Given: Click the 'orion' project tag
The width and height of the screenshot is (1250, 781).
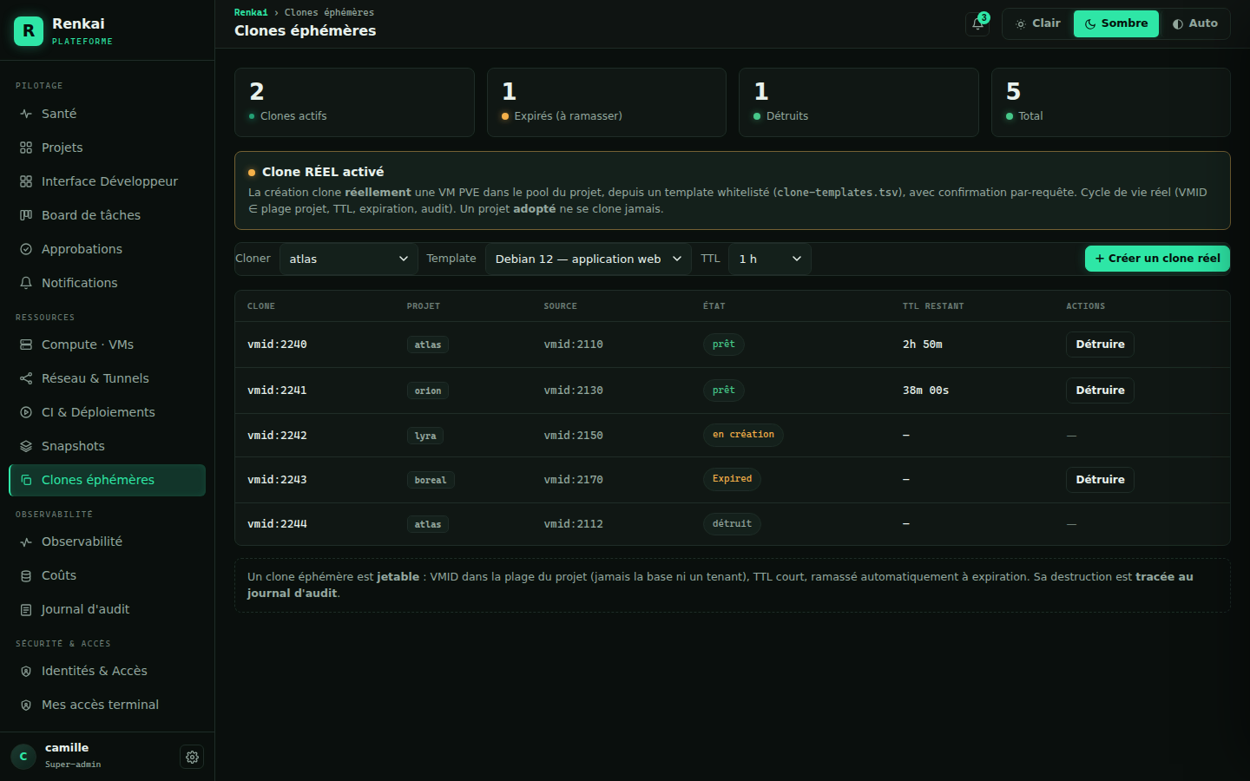Looking at the screenshot, I should [x=428, y=390].
